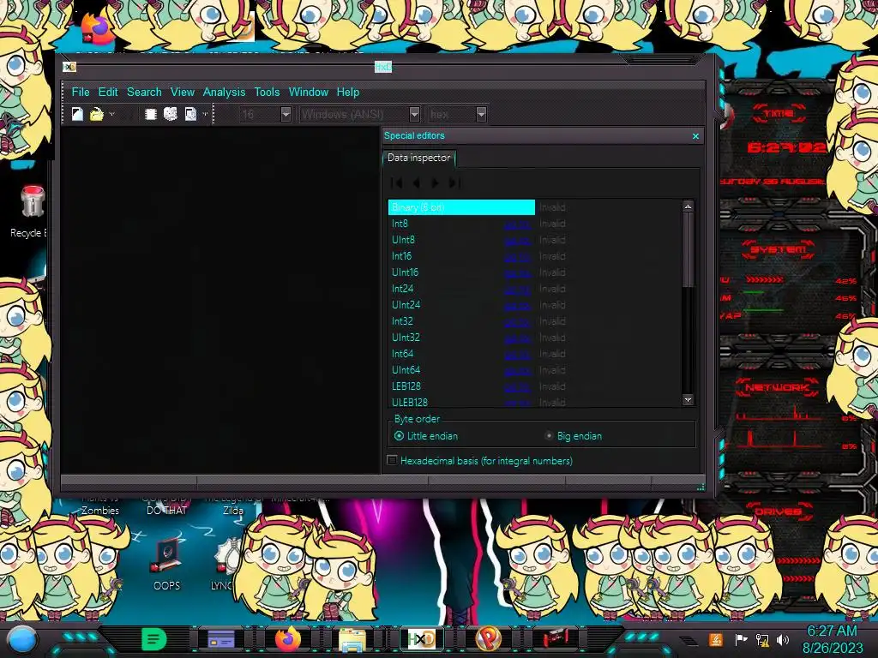The width and height of the screenshot is (878, 658).
Task: Select the UInt32 row label
Action: coord(406,338)
